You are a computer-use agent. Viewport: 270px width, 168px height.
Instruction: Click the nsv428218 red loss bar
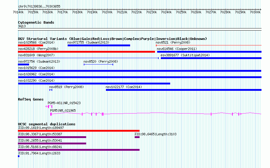pos(86,52)
